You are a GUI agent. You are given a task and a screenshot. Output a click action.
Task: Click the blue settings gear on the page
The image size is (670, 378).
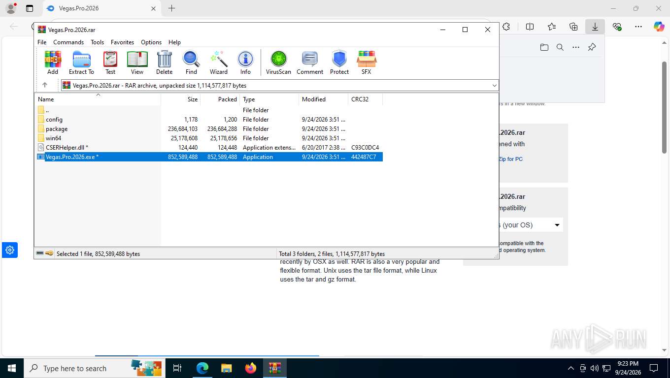click(10, 250)
